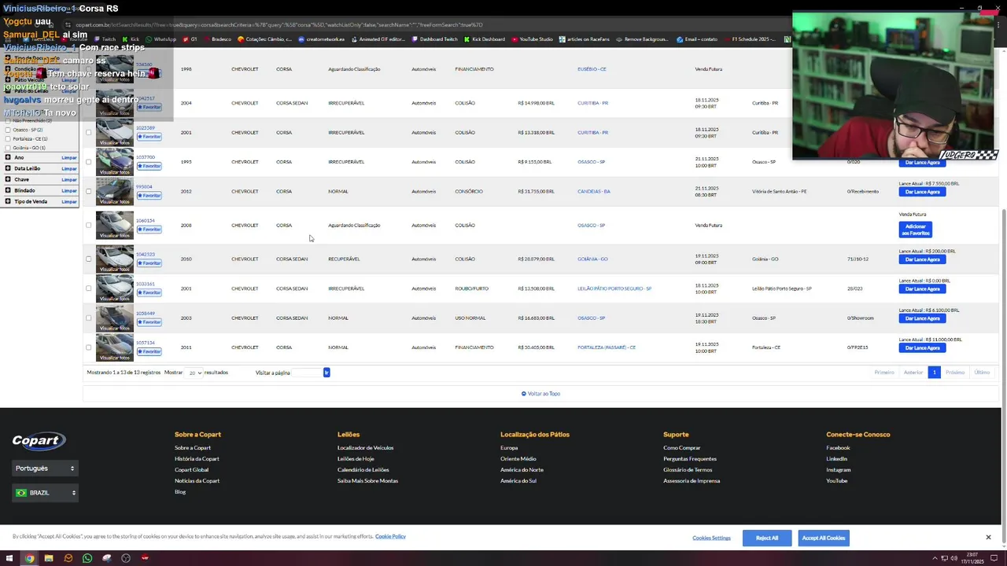
Task: Open the Windows Start menu
Action: click(9, 558)
